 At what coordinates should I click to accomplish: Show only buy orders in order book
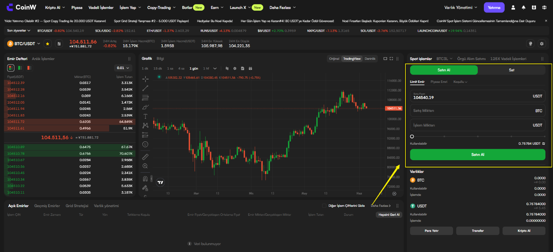(20, 68)
